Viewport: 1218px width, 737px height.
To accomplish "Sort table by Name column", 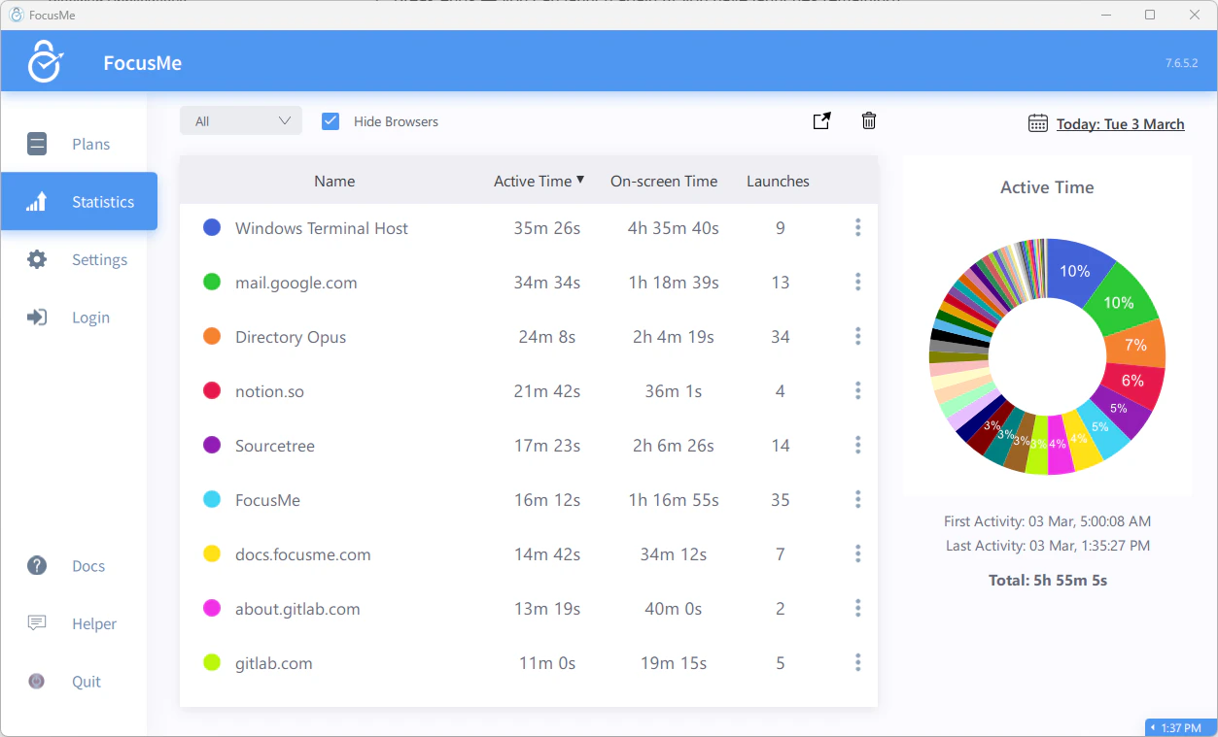I will point(334,181).
